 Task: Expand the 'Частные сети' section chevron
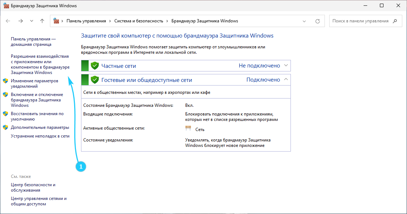click(286, 65)
